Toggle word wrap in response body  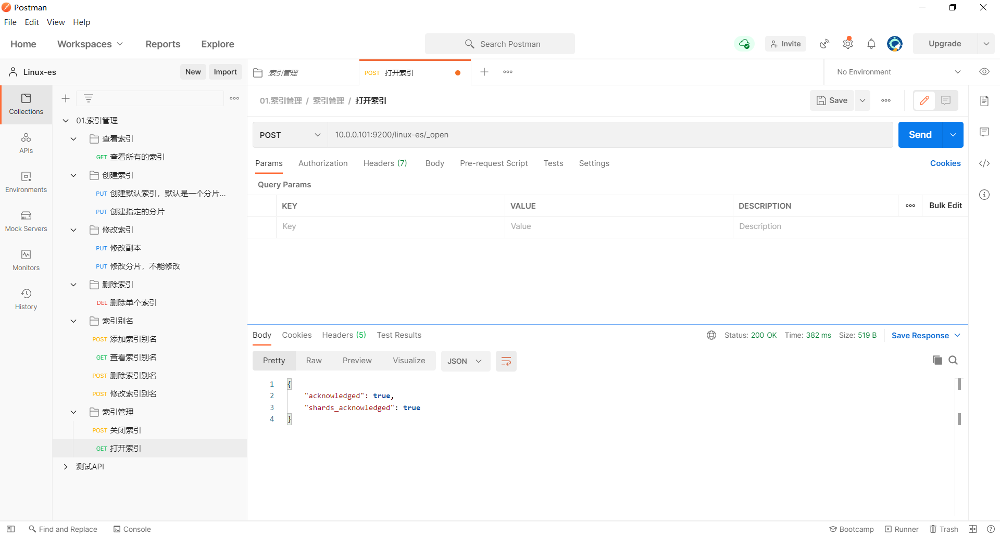point(506,361)
